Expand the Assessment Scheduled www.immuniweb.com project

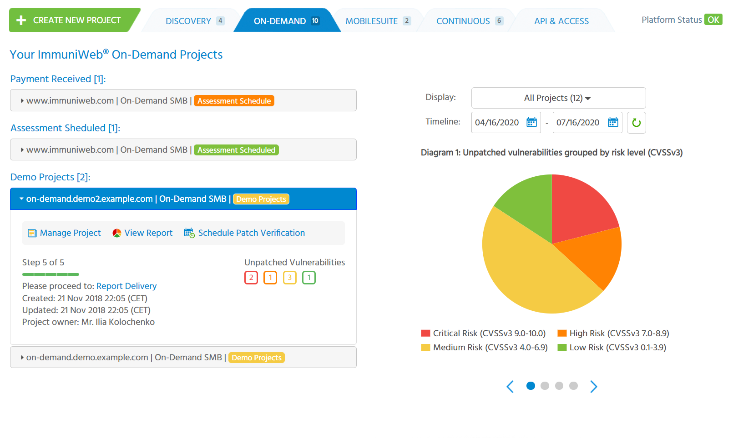click(183, 149)
